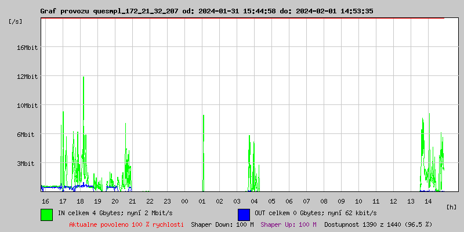This screenshot has height=232, width=464.
Task: Select the 16Mbit label on the vertical axis
Action: pos(27,48)
